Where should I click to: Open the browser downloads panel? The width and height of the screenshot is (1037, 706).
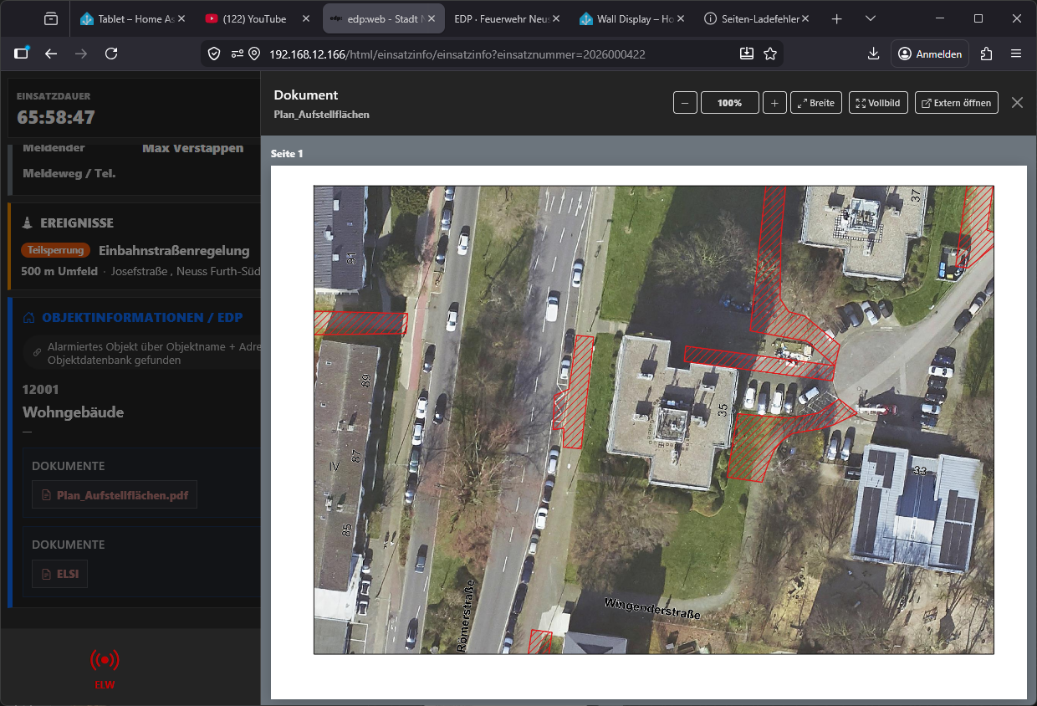click(x=873, y=54)
